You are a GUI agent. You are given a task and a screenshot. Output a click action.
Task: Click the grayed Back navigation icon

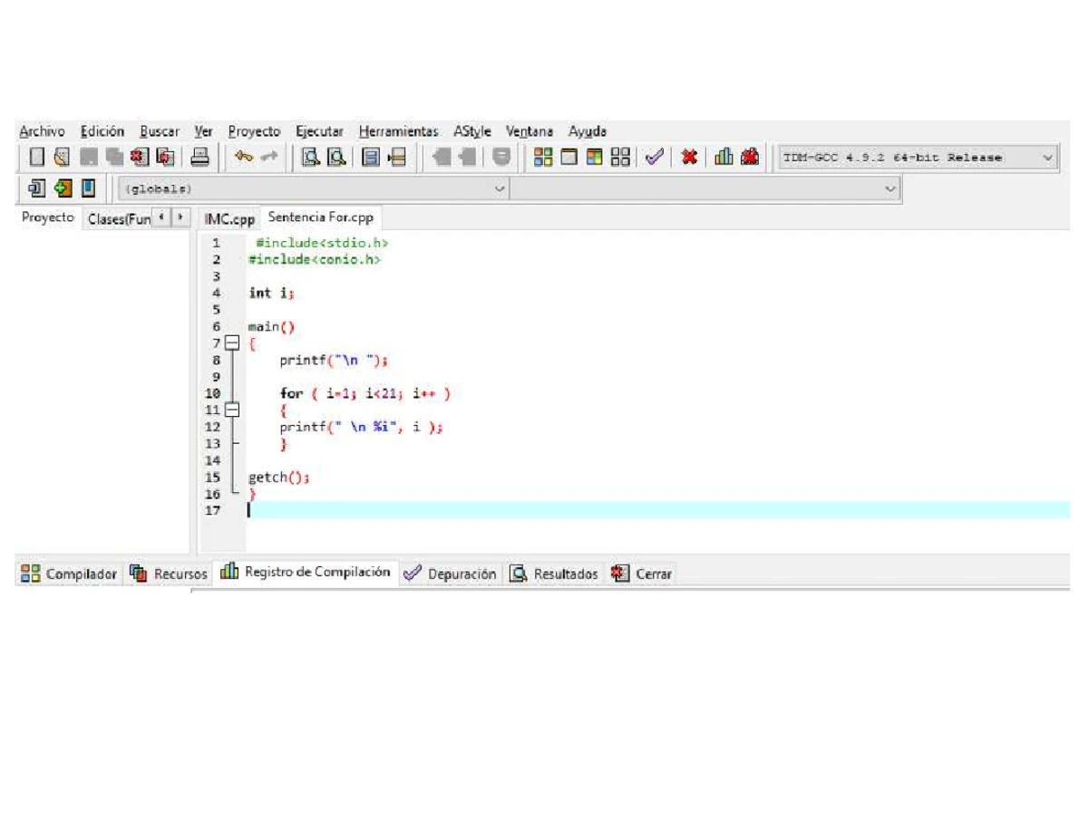pyautogui.click(x=442, y=157)
